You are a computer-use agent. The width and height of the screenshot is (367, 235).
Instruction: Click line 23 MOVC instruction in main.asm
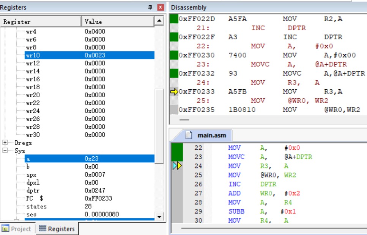click(270, 157)
